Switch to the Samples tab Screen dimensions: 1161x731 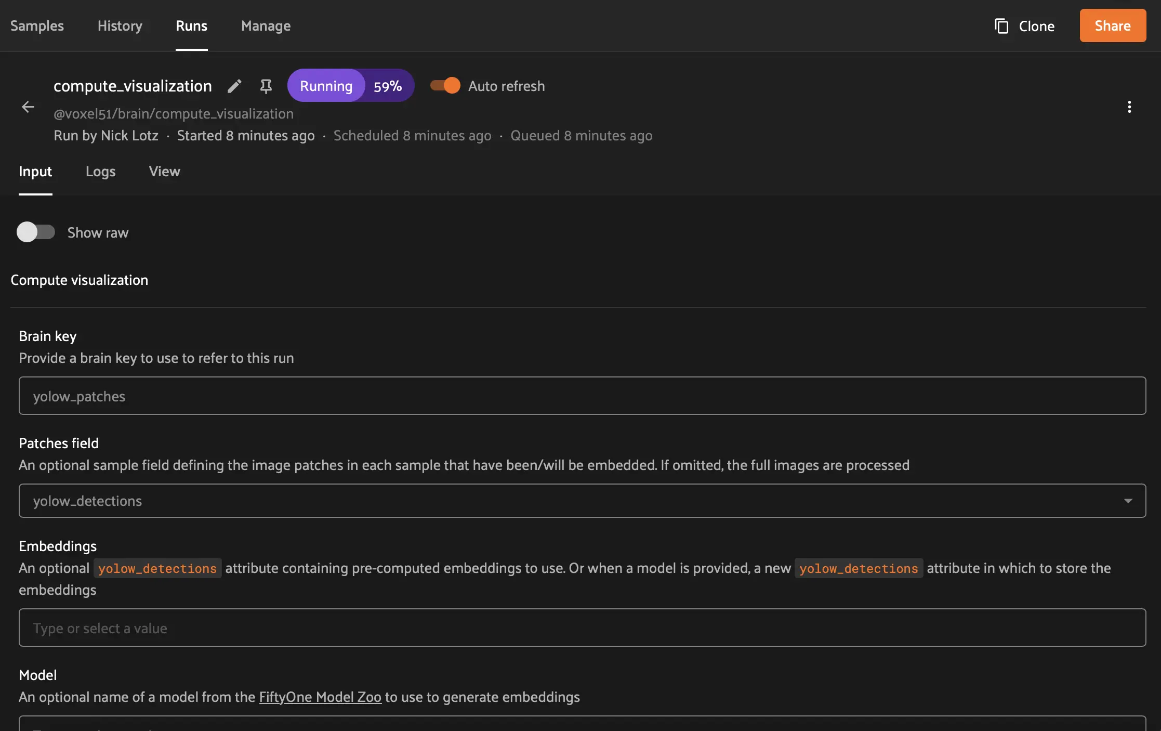(37, 26)
